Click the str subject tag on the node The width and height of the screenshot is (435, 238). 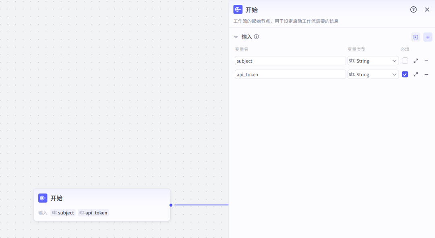pyautogui.click(x=63, y=213)
